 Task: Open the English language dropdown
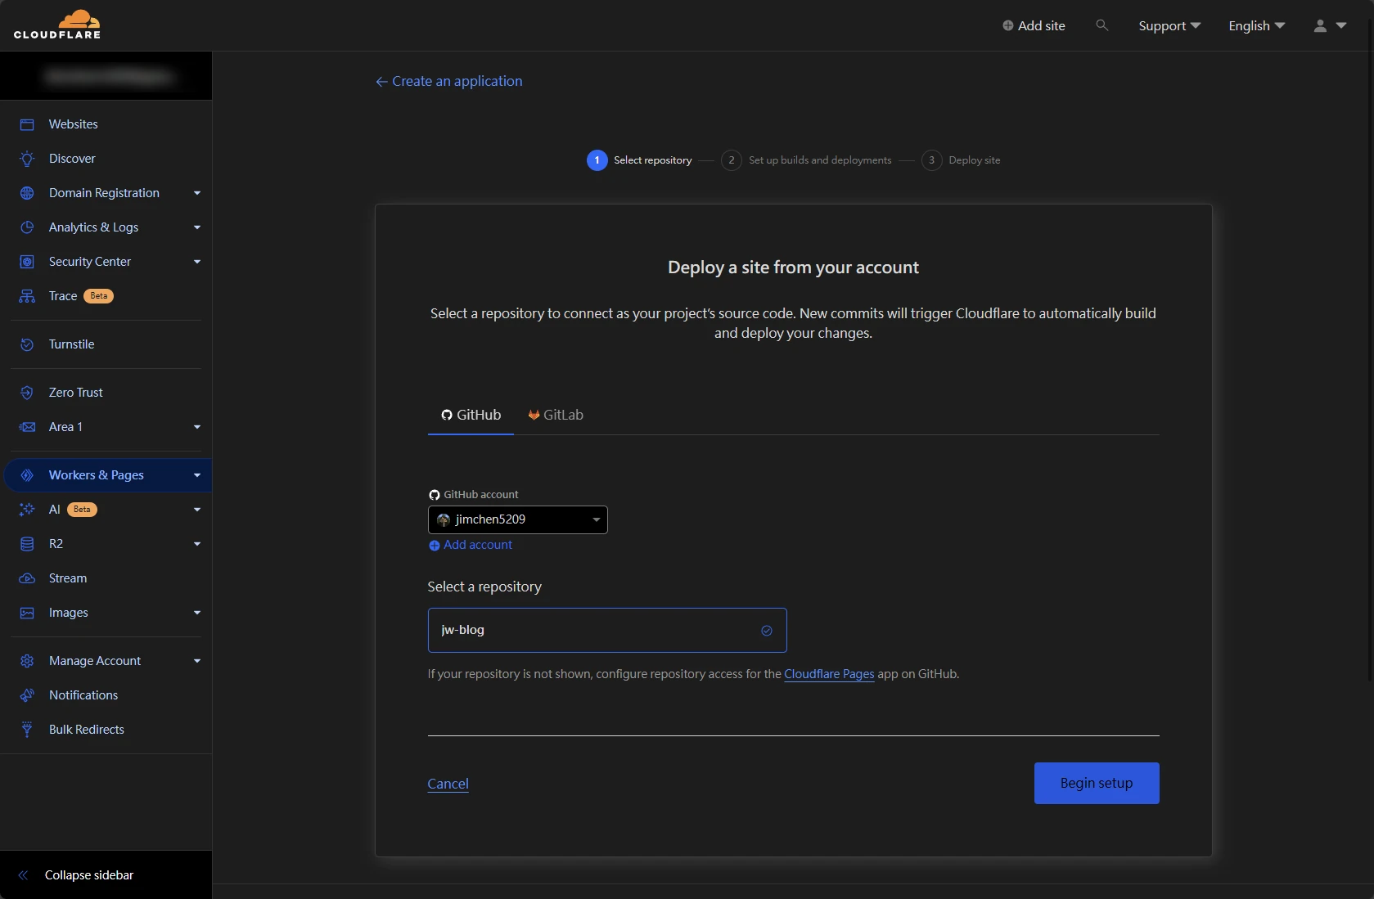point(1256,25)
